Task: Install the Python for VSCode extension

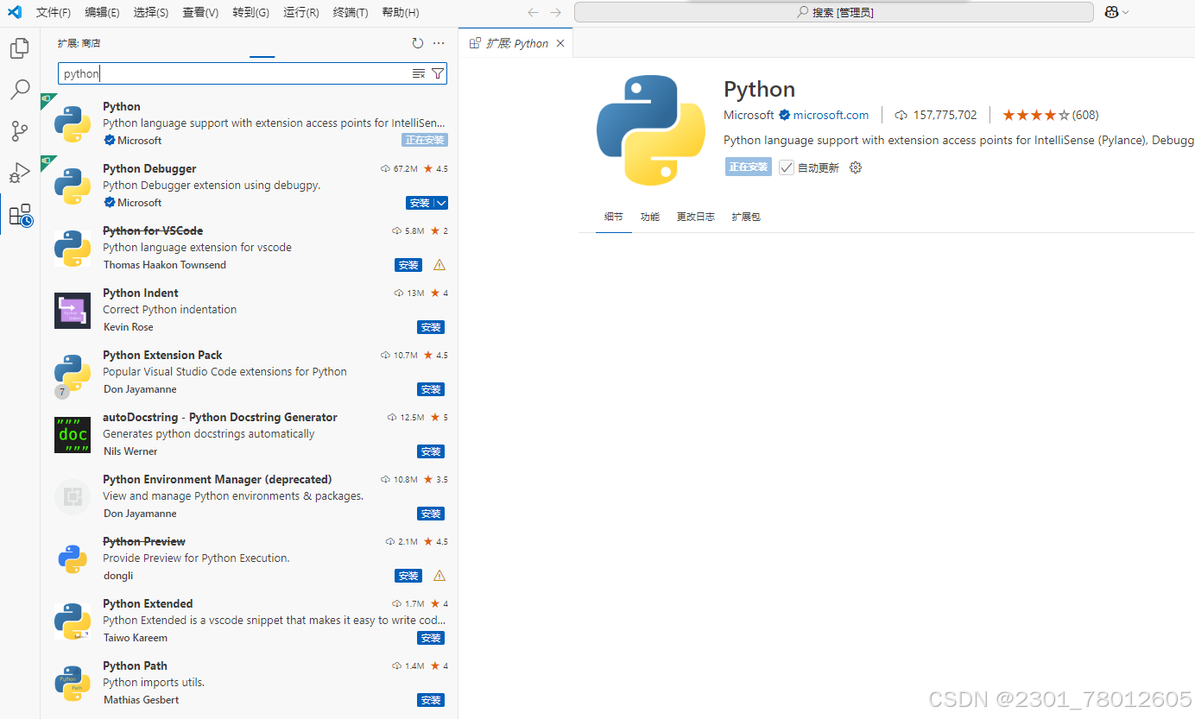Action: point(408,265)
